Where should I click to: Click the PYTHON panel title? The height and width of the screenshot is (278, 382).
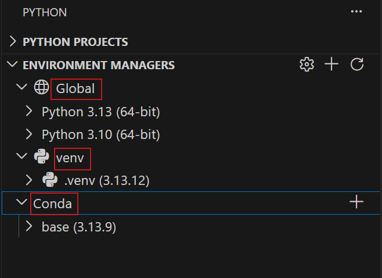click(45, 12)
